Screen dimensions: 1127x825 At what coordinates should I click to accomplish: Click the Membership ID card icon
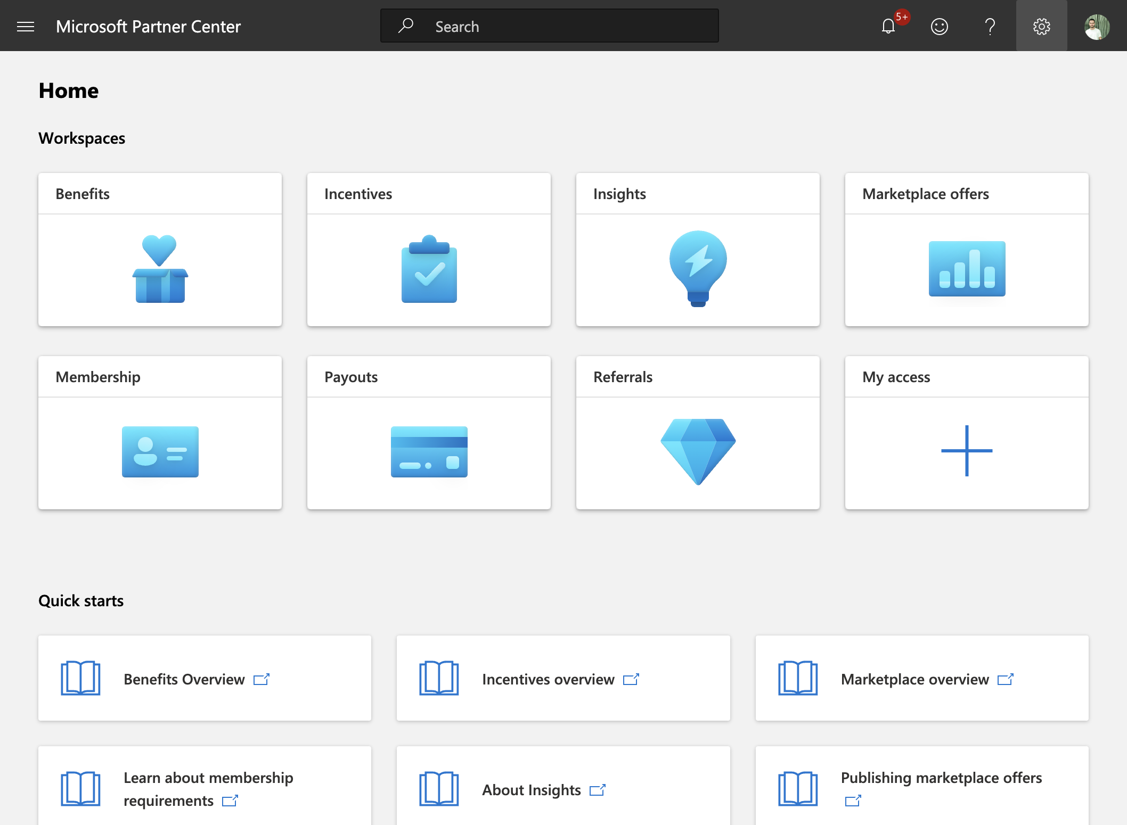pyautogui.click(x=160, y=451)
